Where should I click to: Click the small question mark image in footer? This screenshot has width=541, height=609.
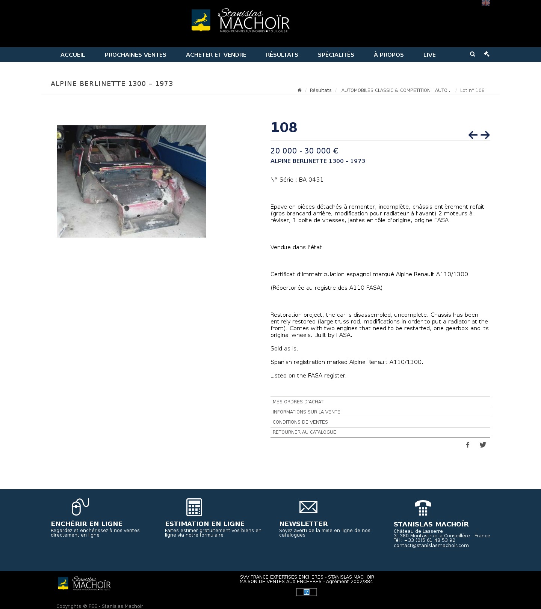pyautogui.click(x=307, y=592)
